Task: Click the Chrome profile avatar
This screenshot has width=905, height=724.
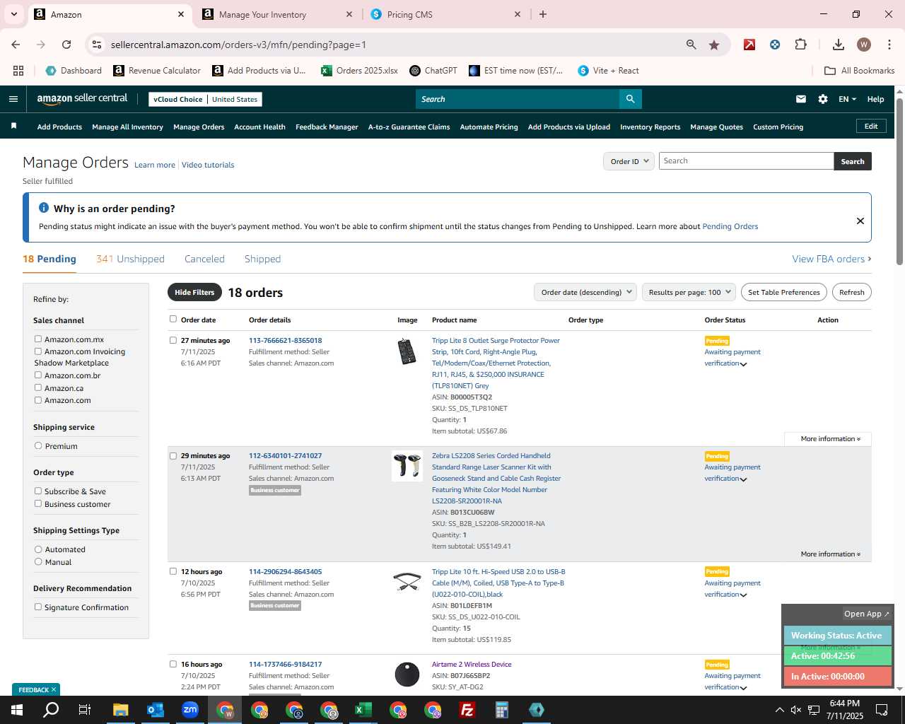Action: (x=863, y=45)
